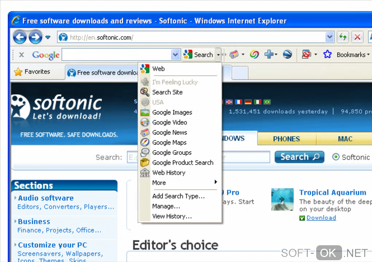Click the blue globe Sidewiki toolbar icon
Screen dimensions: 372x262
click(x=287, y=55)
